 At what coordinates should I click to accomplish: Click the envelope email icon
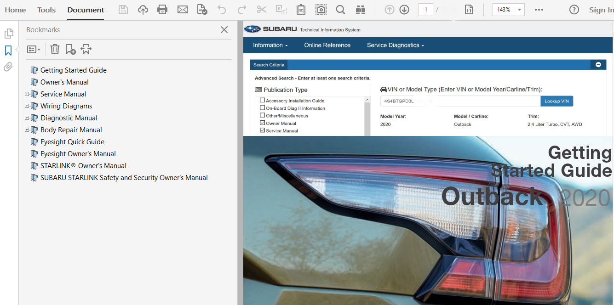point(183,10)
